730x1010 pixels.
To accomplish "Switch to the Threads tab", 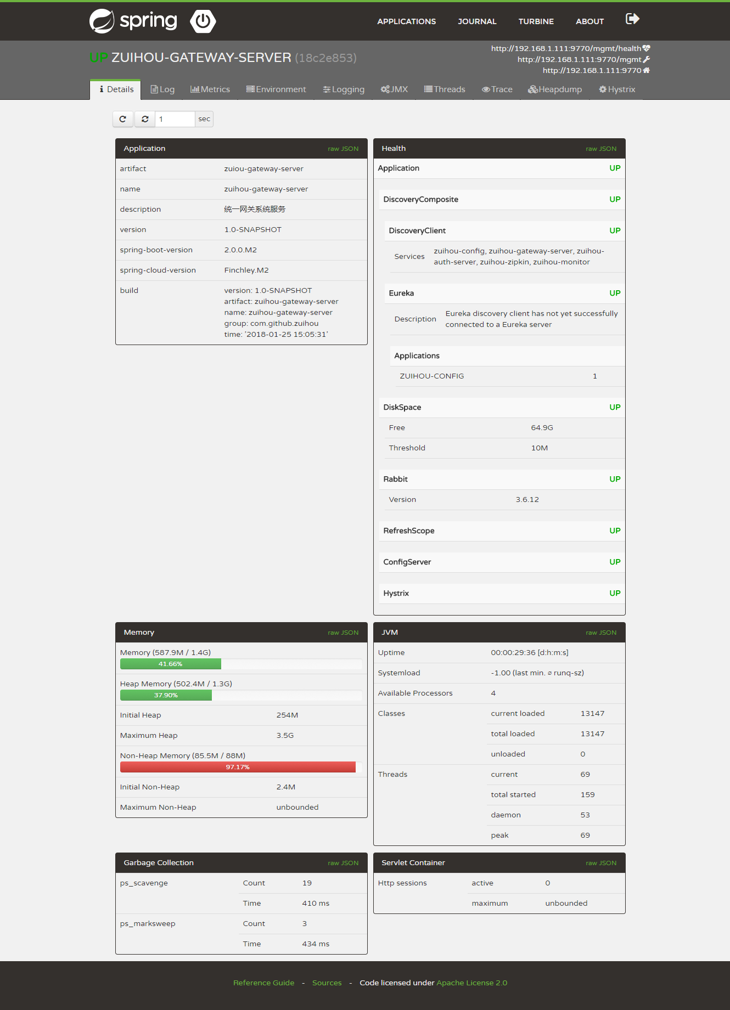I will [x=445, y=89].
